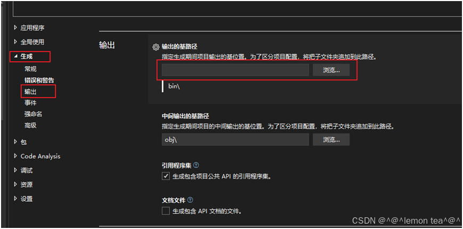Click 浏览... next to obj\ path field
Image resolution: width=463 pixels, height=229 pixels.
pyautogui.click(x=331, y=140)
